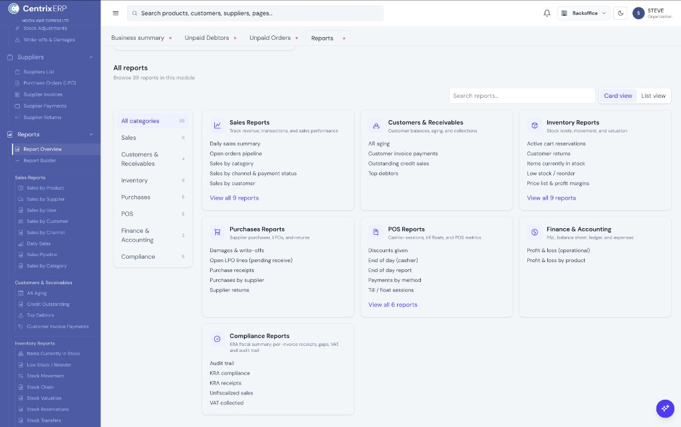Close the Reports tab
Screen dimensions: 681x427
tap(344, 38)
